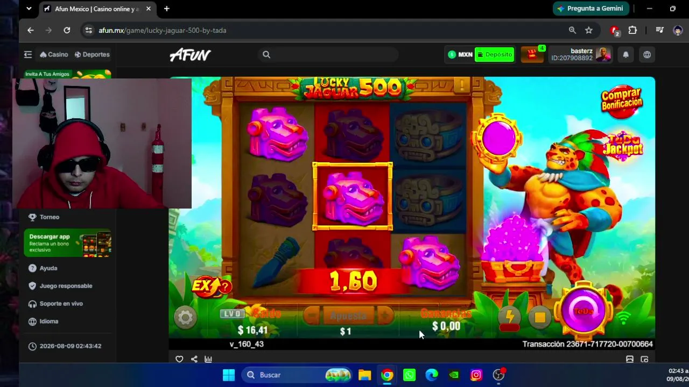Open the Chrome profile avatar
Image resolution: width=689 pixels, height=387 pixels.
point(677,31)
